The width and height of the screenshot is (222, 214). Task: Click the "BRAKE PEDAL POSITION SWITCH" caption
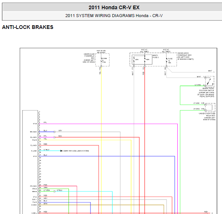(x=206, y=92)
